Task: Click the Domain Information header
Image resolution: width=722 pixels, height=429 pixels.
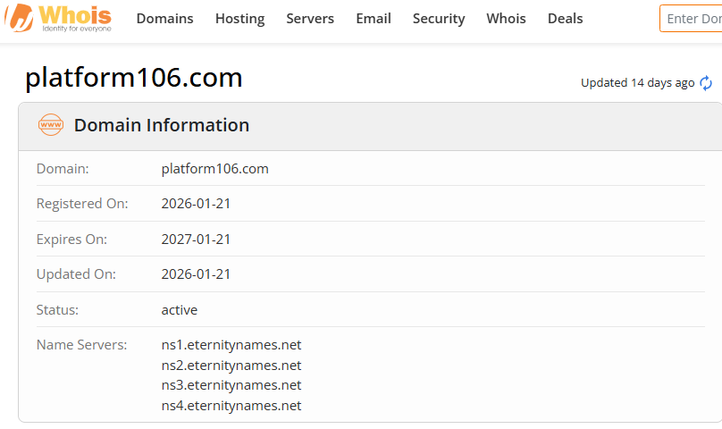Action: tap(162, 125)
